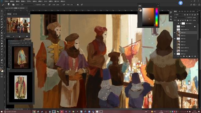The width and height of the screenshot is (201, 113).
Task: Select the Rectangular Marquee tool
Action: [2, 13]
